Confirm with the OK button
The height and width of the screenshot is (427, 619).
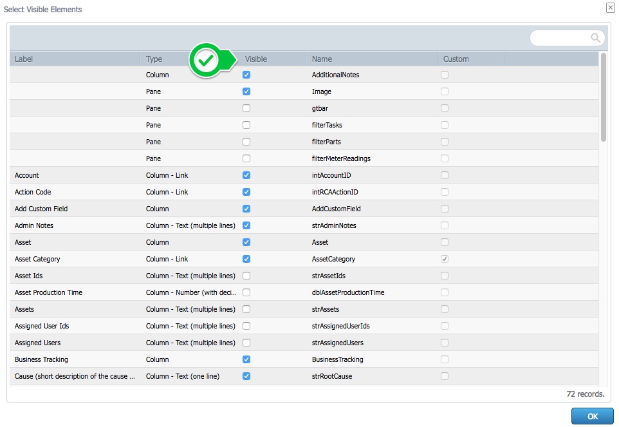click(x=592, y=416)
